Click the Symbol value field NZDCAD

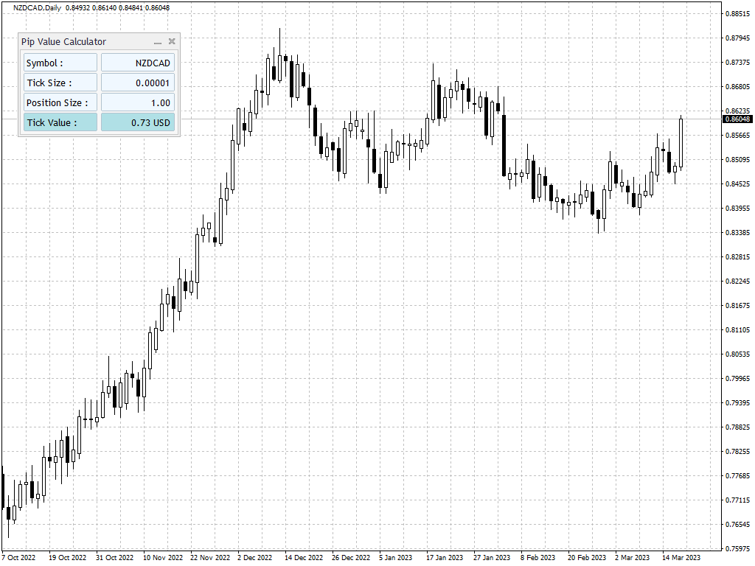(139, 63)
